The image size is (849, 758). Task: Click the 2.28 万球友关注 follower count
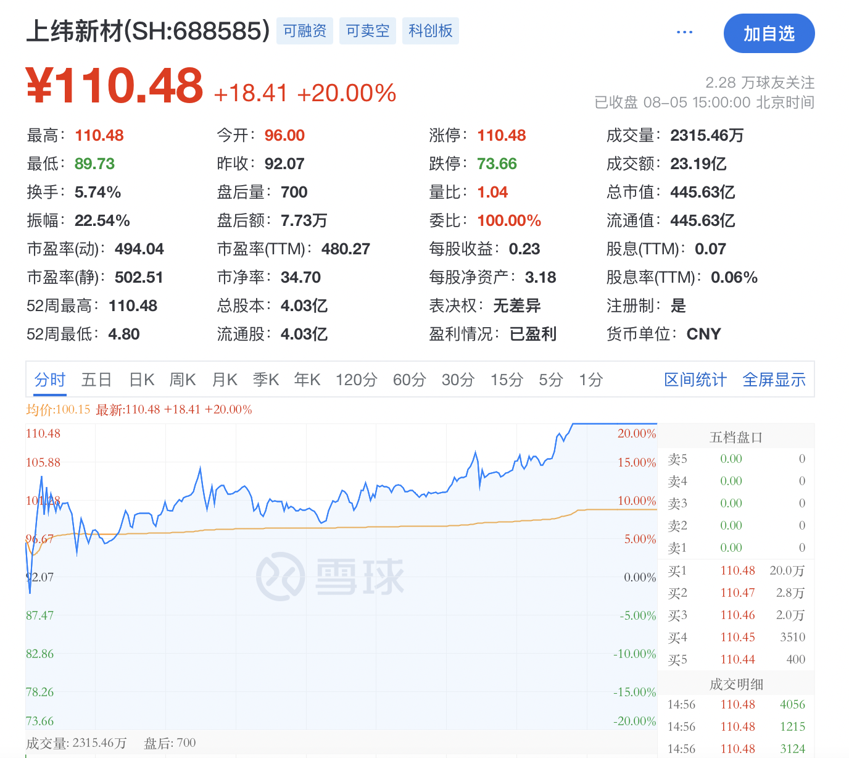760,83
